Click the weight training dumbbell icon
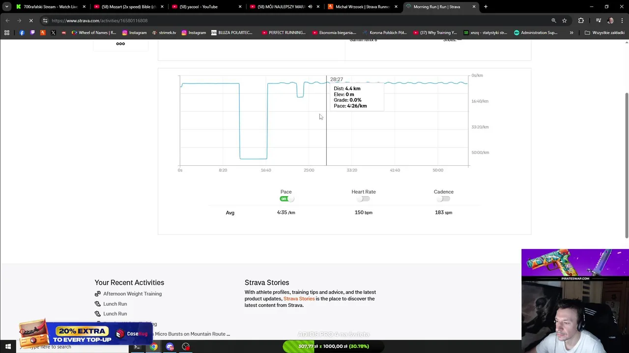This screenshot has height=353, width=629. coord(98,294)
